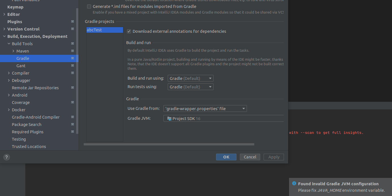Expand the Compiler node
This screenshot has width=392, height=196.
point(8,73)
